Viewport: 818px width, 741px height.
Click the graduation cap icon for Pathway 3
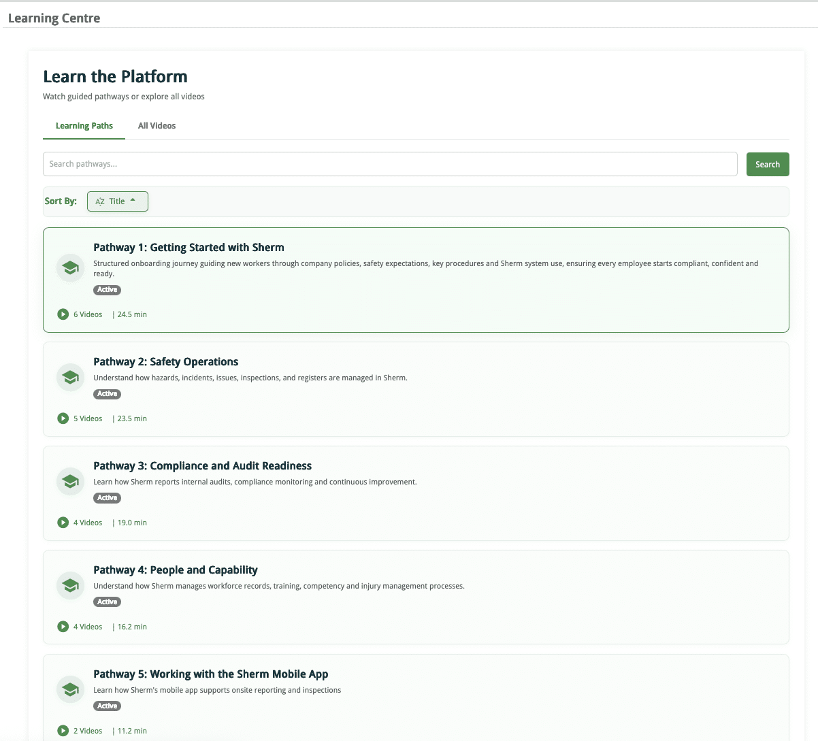coord(70,481)
